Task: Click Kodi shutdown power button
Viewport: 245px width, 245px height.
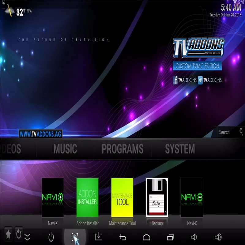Action: click(x=19, y=234)
